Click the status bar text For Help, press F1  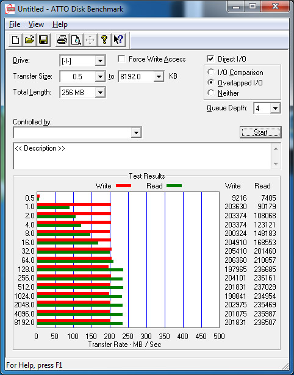click(34, 365)
